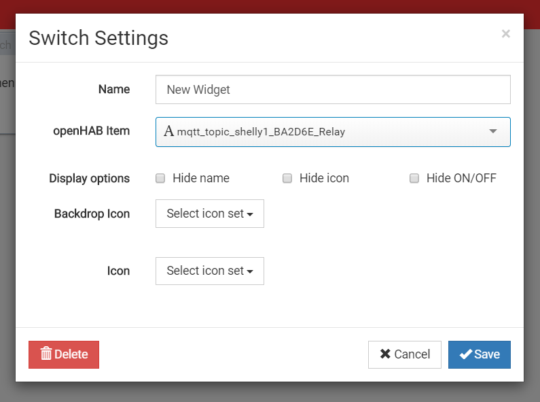This screenshot has width=540, height=402.
Task: Click the 'A' item type icon
Action: tap(168, 132)
